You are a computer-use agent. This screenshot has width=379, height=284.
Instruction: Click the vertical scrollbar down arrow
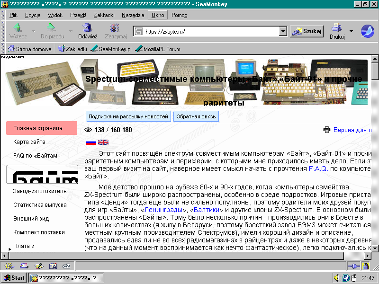pos(375,248)
